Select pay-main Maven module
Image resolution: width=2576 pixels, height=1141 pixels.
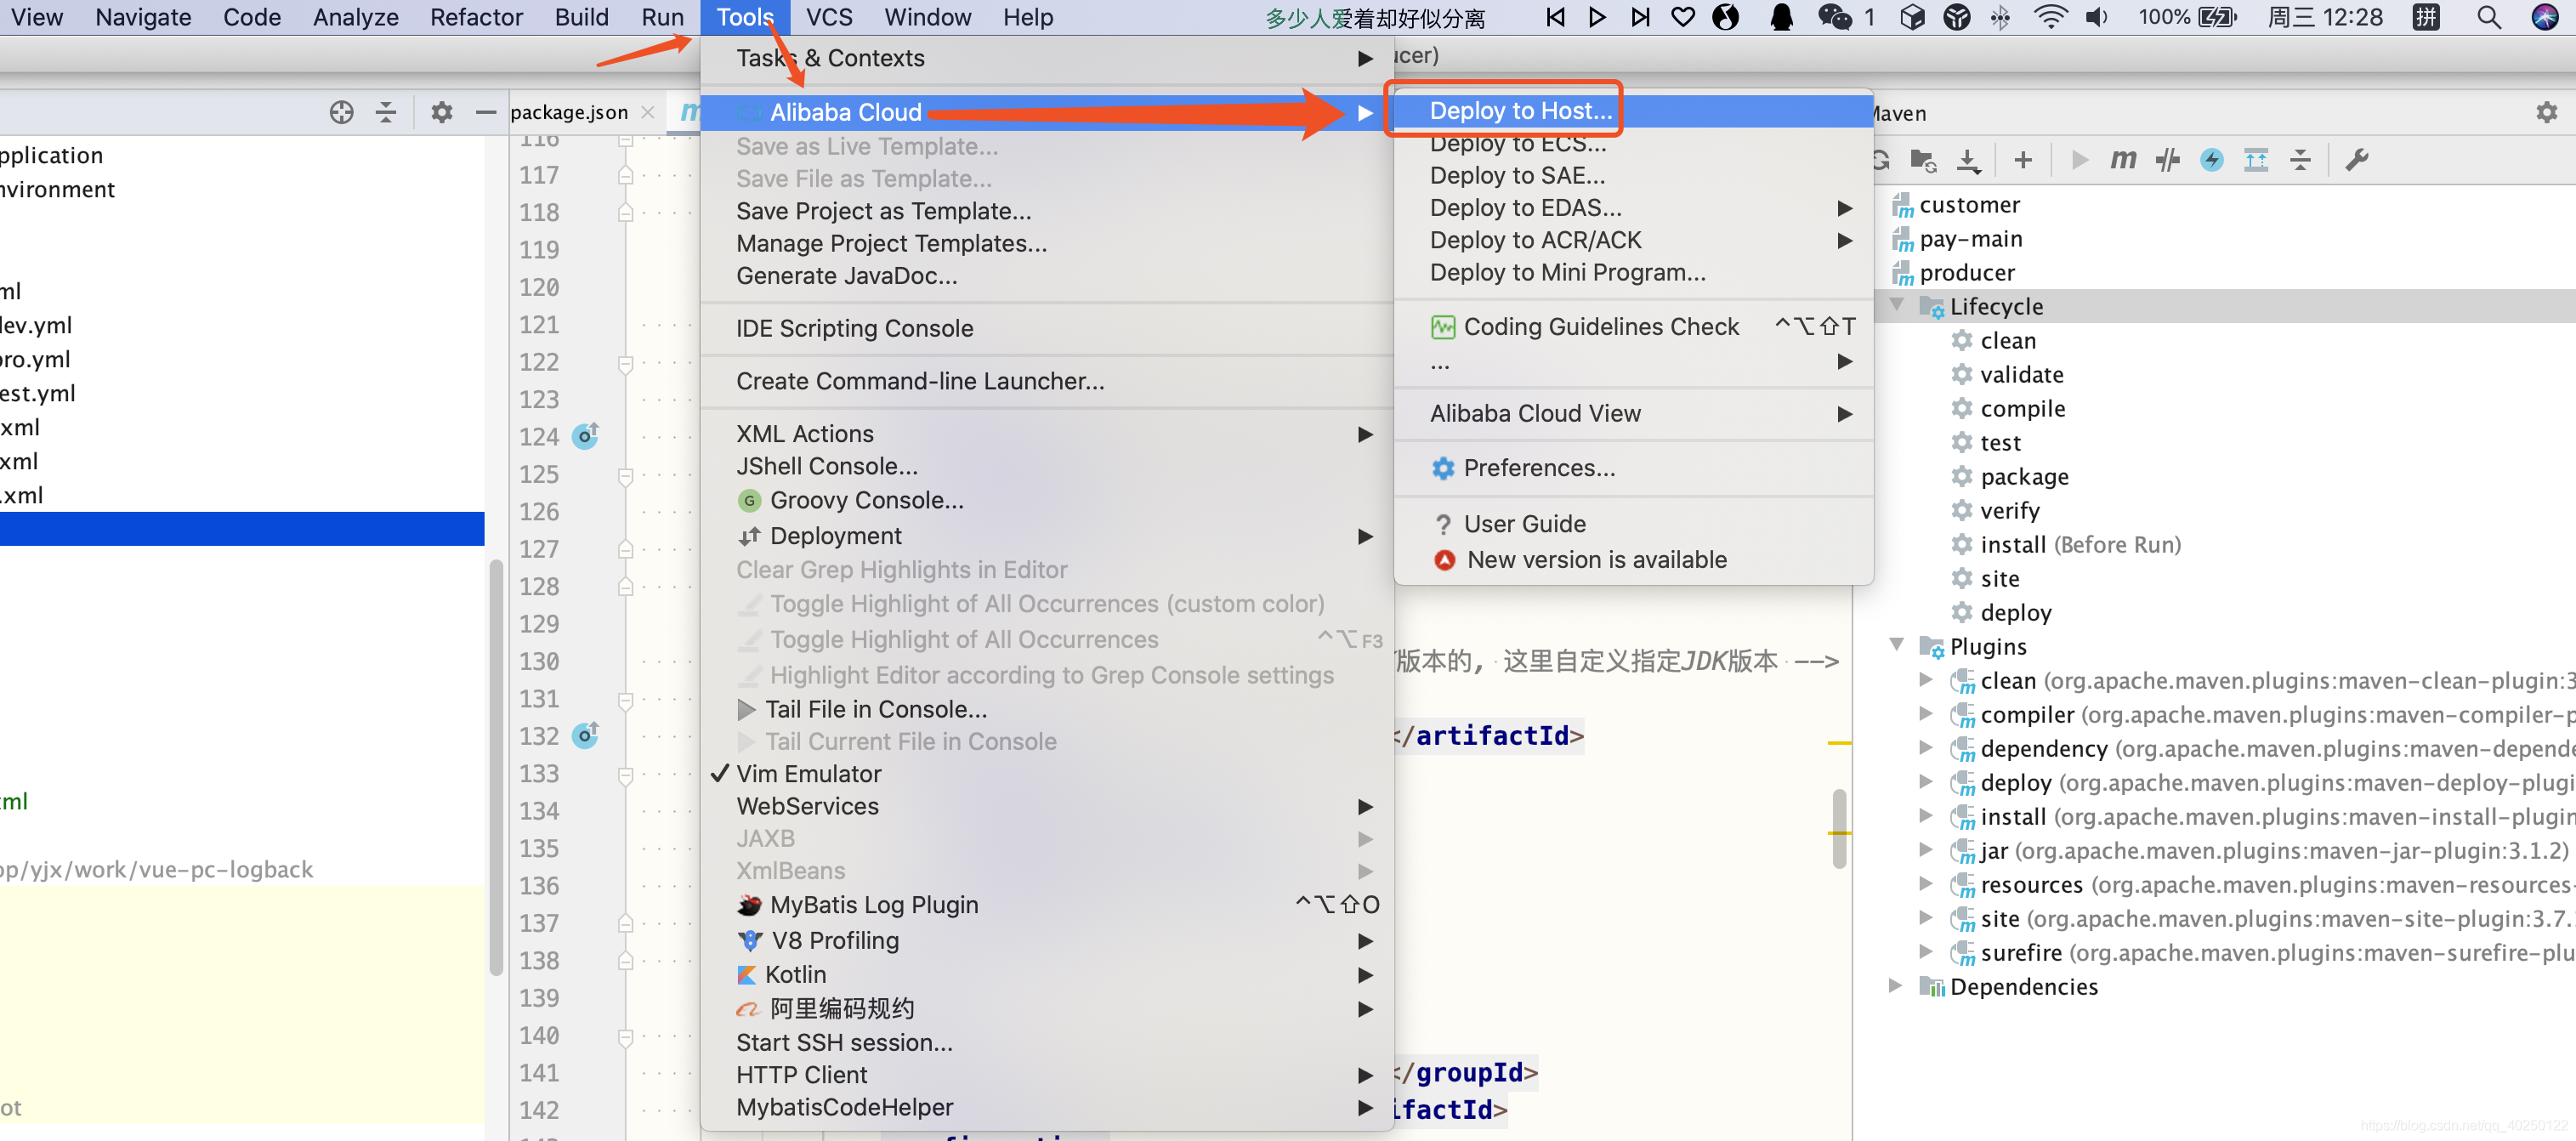pyautogui.click(x=1956, y=239)
